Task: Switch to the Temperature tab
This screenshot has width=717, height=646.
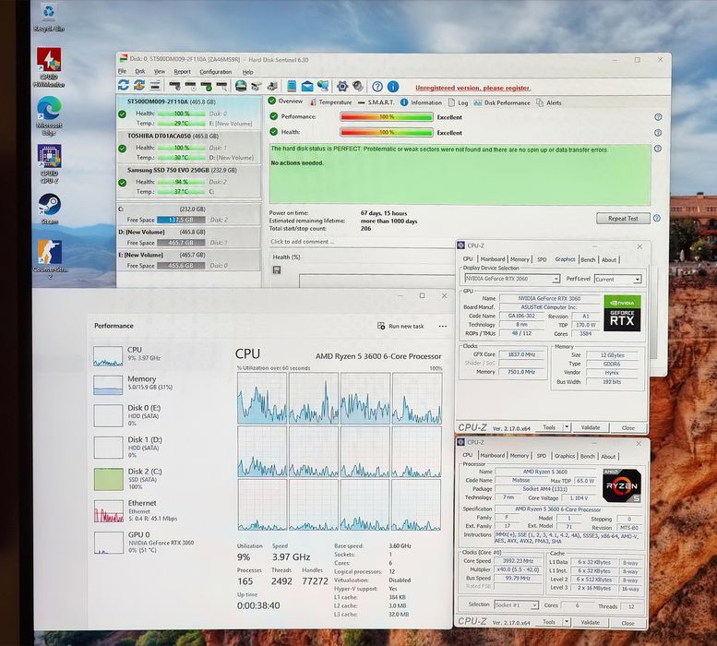Action: pyautogui.click(x=331, y=102)
